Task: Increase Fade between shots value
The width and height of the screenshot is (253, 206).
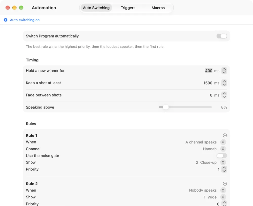Action: (224, 93)
